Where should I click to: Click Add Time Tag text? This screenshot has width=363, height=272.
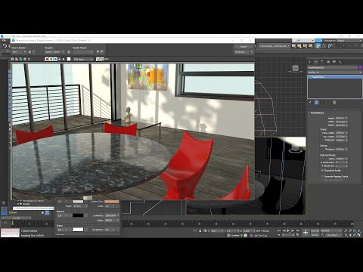(260, 236)
